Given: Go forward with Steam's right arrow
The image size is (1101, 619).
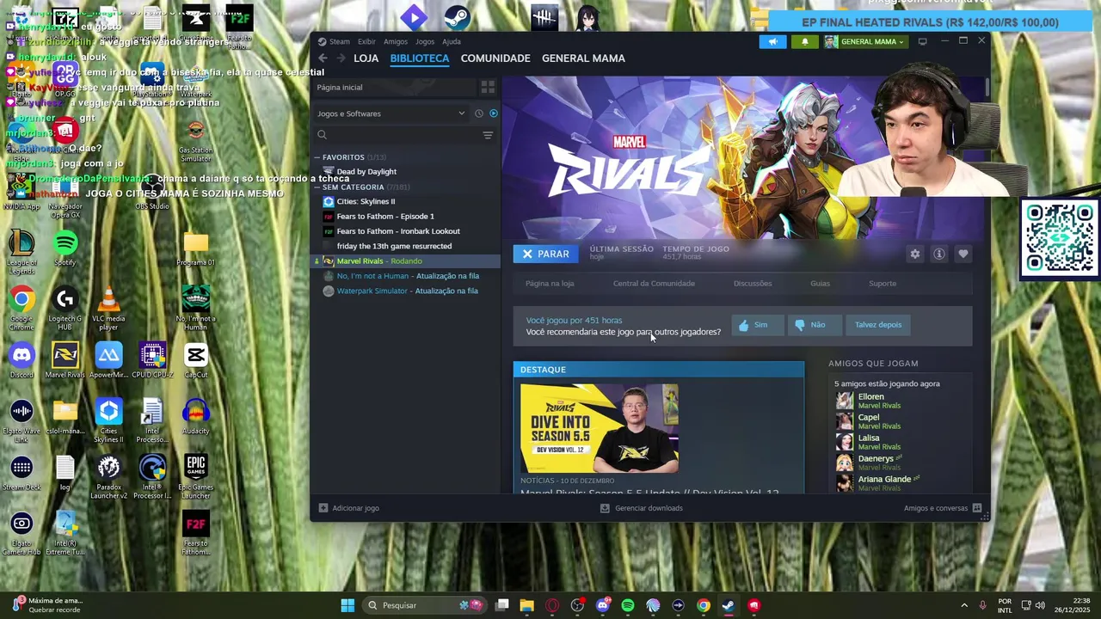Looking at the screenshot, I should [341, 58].
